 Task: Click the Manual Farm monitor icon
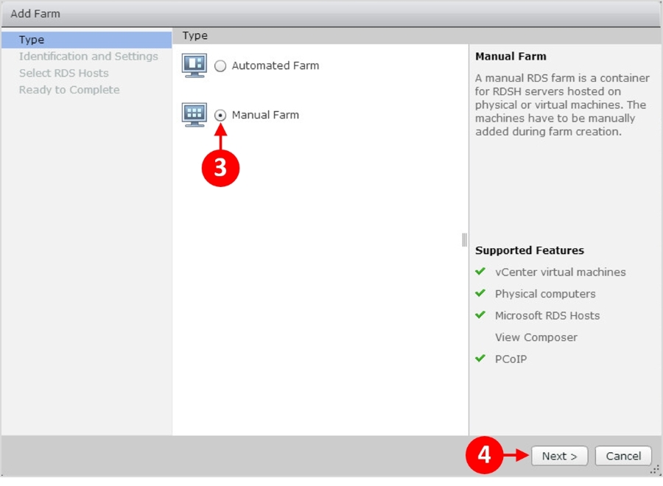pyautogui.click(x=194, y=115)
